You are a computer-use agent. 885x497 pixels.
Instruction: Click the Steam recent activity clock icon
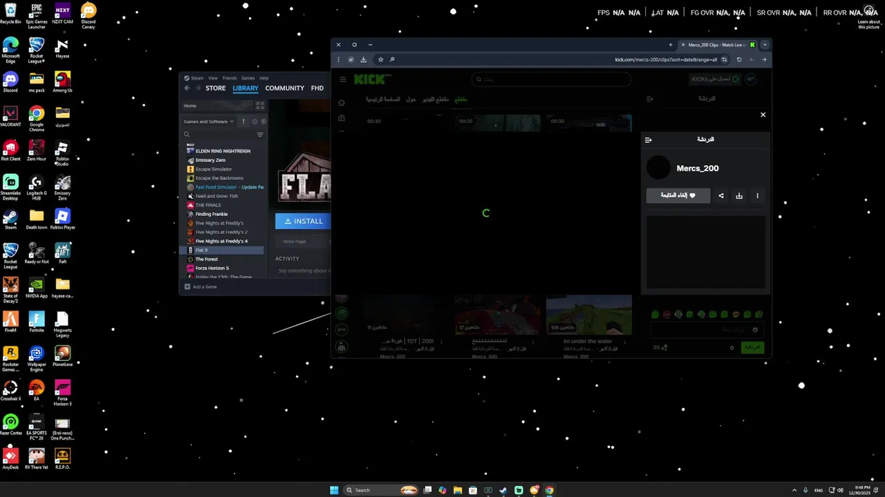254,121
